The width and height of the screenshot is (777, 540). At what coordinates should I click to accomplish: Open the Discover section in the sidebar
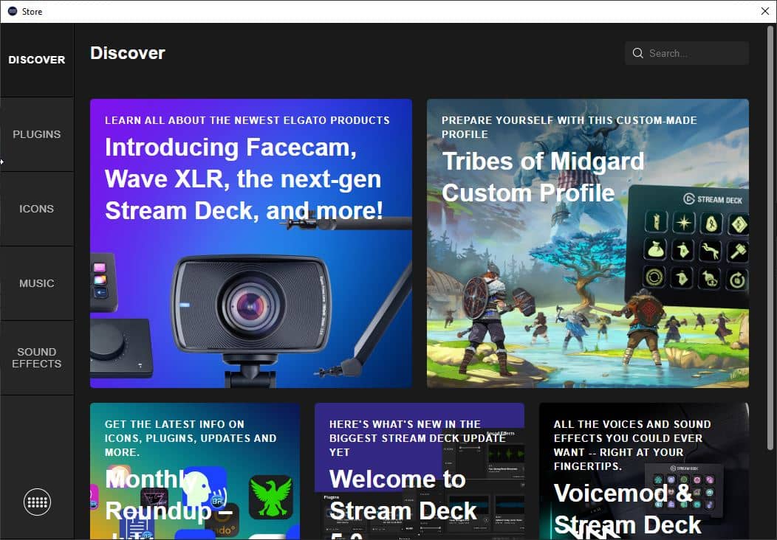click(x=37, y=60)
